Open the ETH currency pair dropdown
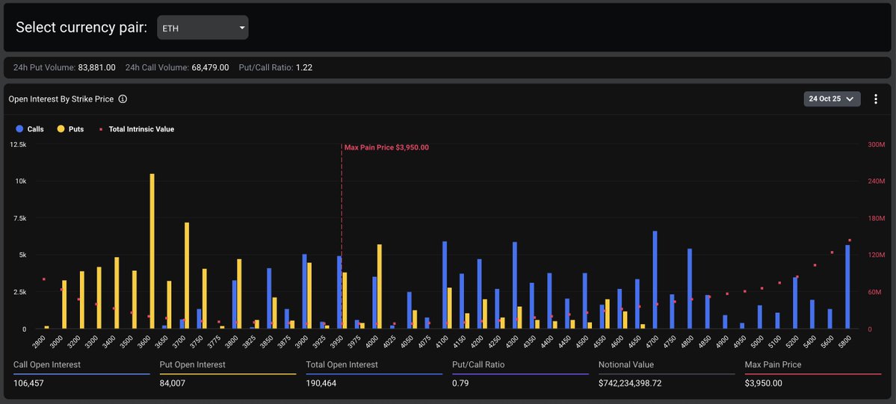 click(203, 28)
